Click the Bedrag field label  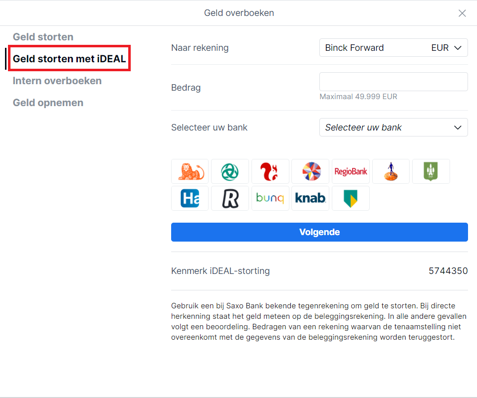click(x=186, y=88)
